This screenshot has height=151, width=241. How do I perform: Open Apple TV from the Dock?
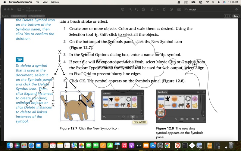pos(139,145)
